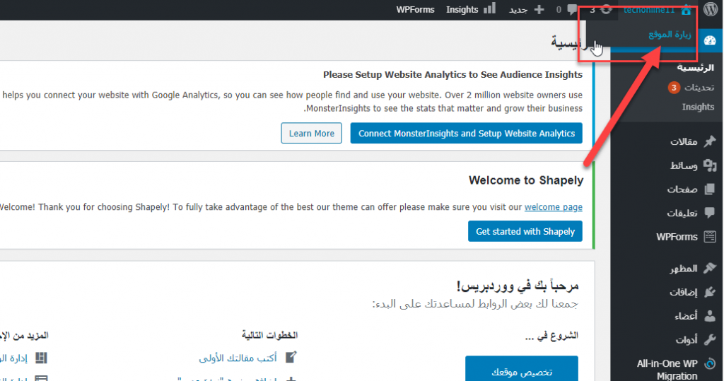724x381 pixels.
Task: Click the Learn More button
Action: [x=312, y=133]
